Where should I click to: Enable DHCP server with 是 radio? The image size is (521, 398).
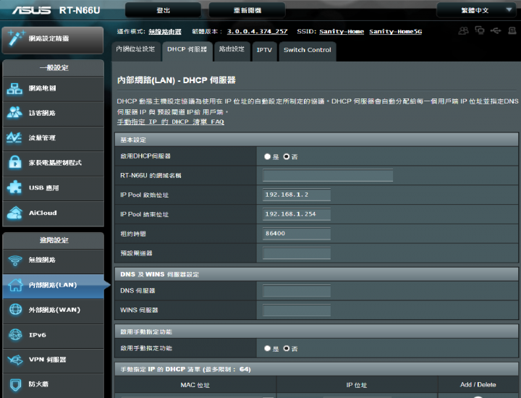(267, 156)
